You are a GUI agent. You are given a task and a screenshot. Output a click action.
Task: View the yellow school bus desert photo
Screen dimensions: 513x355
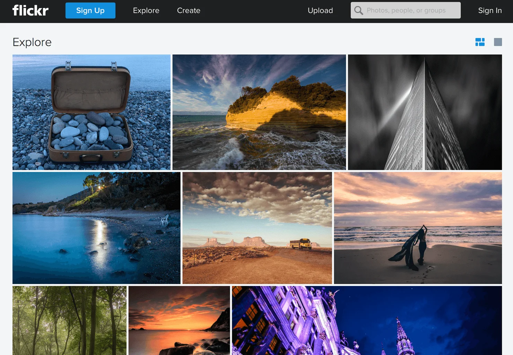click(x=257, y=228)
